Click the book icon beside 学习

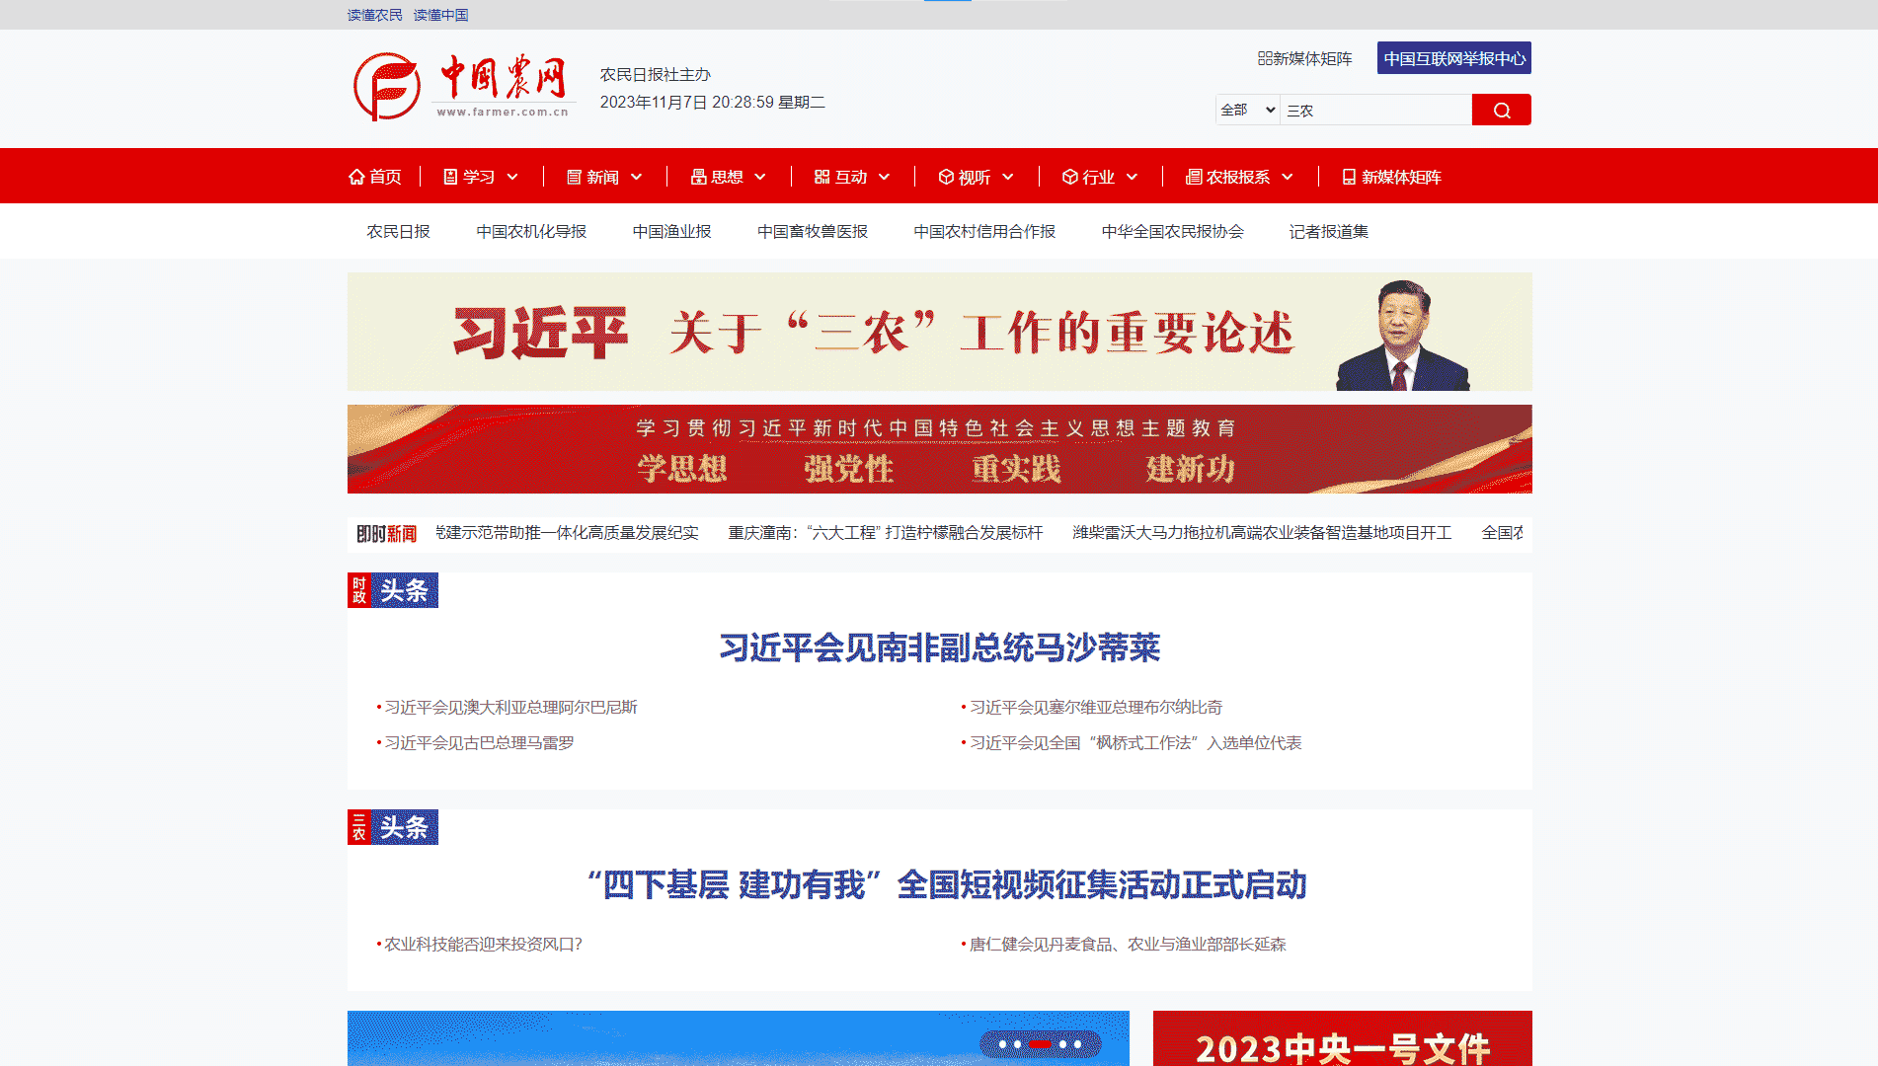(450, 177)
